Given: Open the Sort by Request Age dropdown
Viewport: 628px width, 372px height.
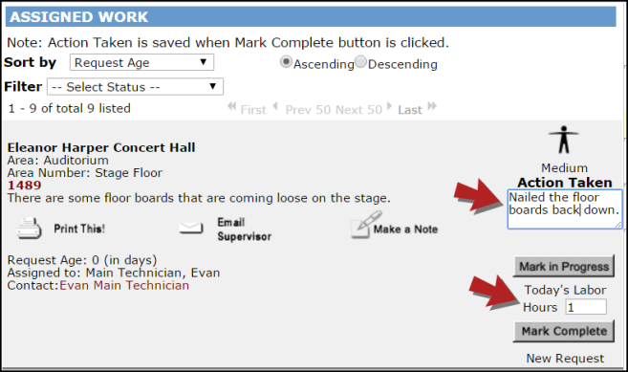Looking at the screenshot, I should [141, 62].
